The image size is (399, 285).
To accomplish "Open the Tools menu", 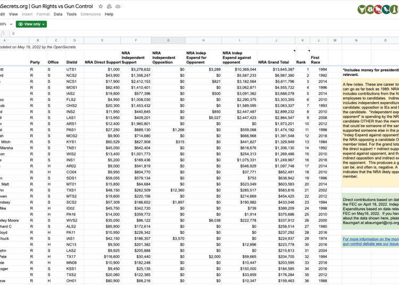I will pos(71,14).
